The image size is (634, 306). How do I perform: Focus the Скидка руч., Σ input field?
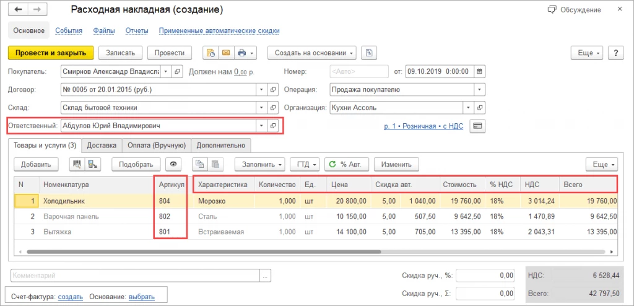pyautogui.click(x=485, y=294)
